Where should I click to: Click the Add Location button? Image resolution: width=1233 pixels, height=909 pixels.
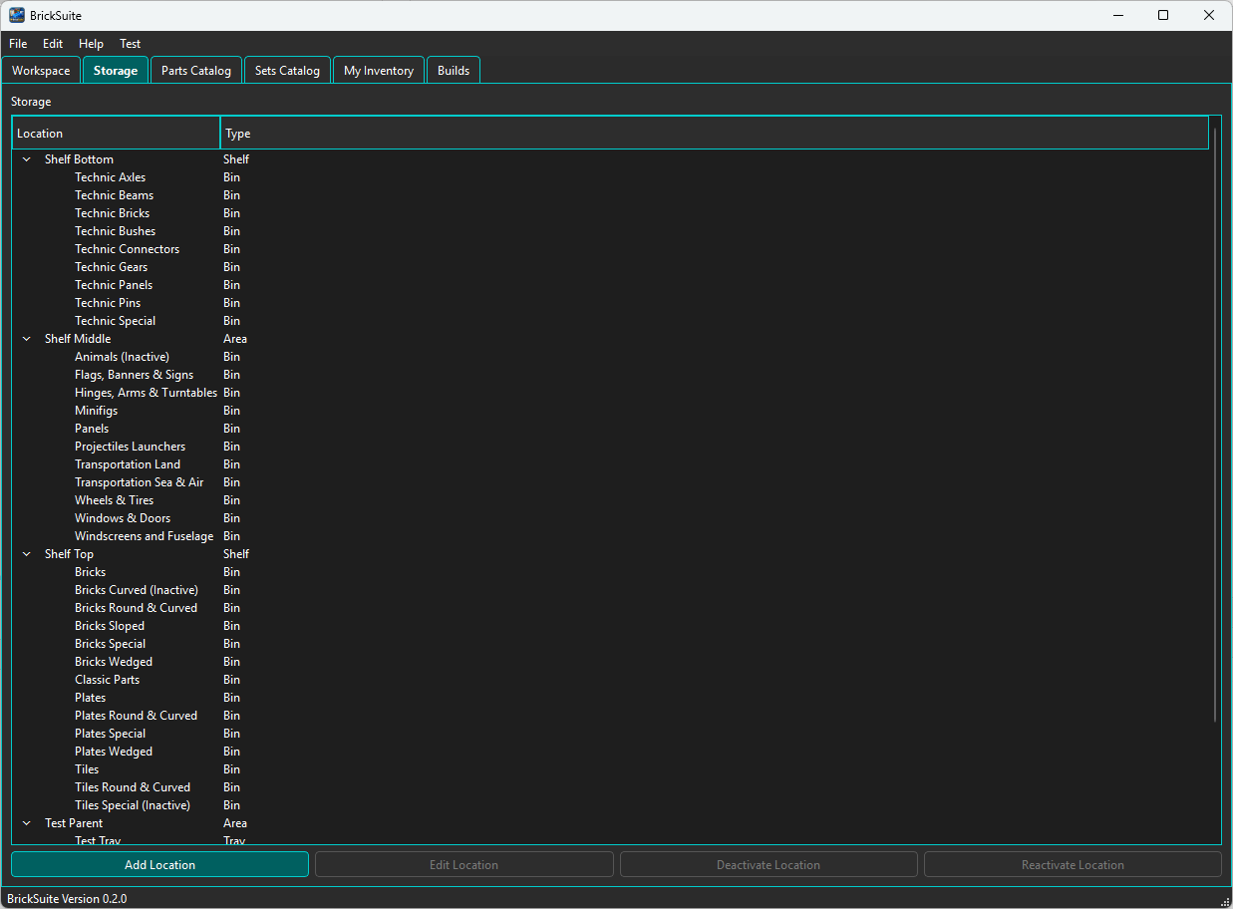click(159, 865)
